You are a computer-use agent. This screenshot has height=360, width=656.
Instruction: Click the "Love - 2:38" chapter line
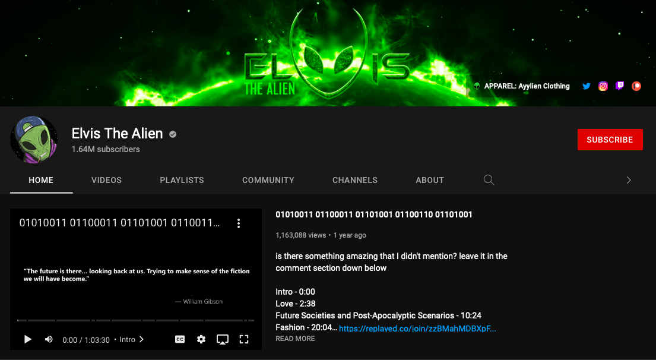click(x=296, y=304)
